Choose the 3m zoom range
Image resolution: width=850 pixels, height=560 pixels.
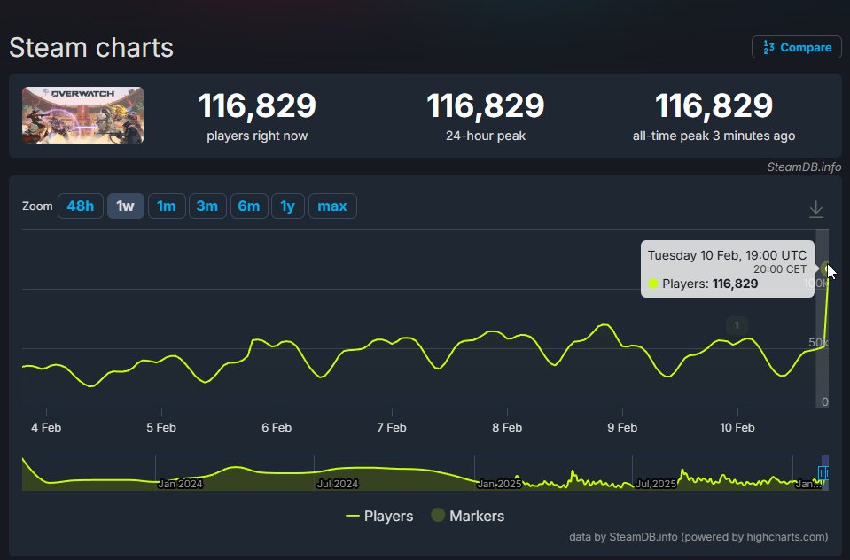pos(207,206)
